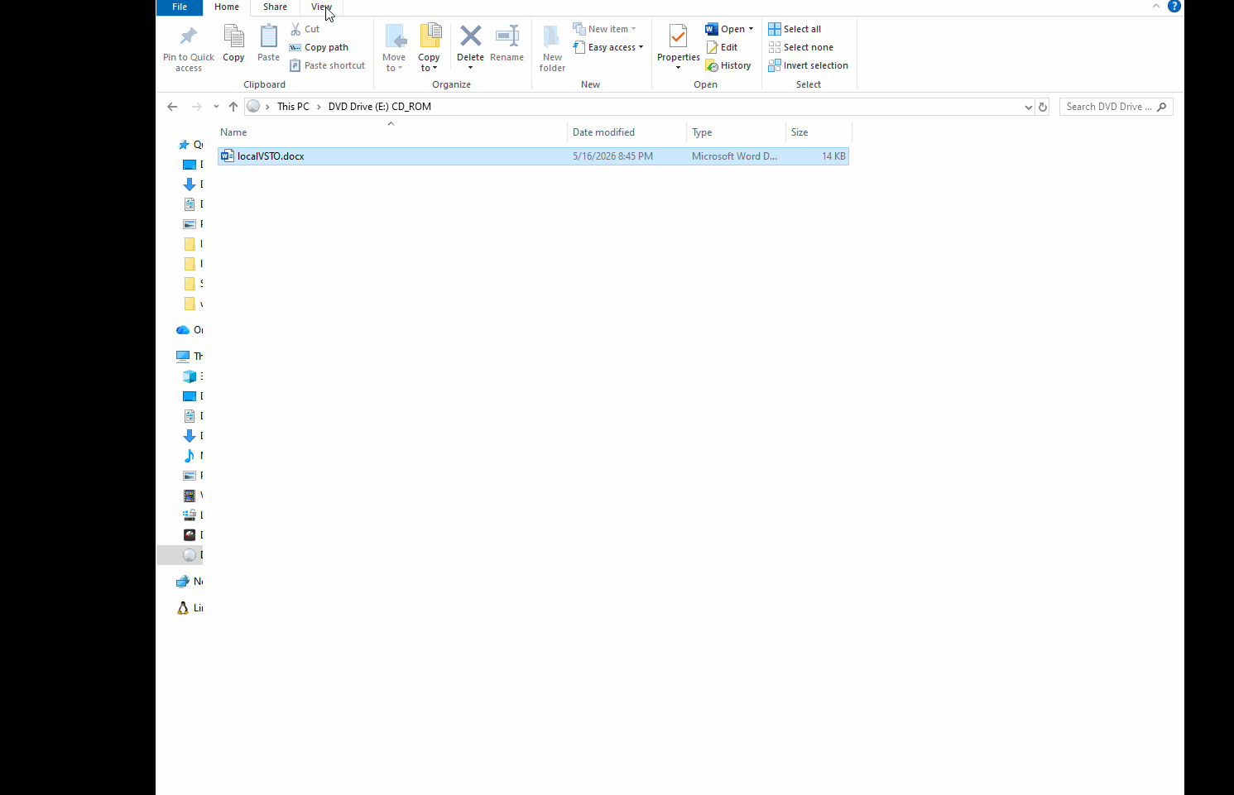Screen dimensions: 1234x795
Task: Expand the Open button dropdown arrow
Action: point(751,29)
